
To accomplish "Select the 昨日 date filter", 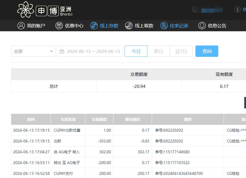I will coord(158,51).
